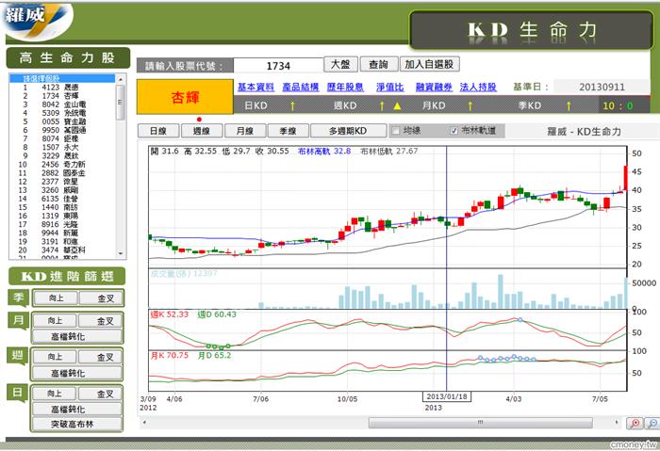660x451 pixels.
Task: Click the 週 row 金叉 filter button
Action: pyautogui.click(x=101, y=357)
